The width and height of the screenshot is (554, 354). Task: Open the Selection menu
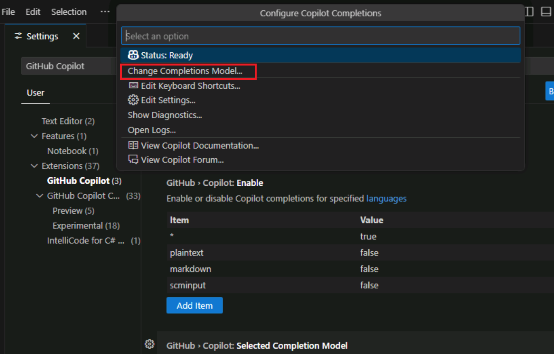(69, 12)
